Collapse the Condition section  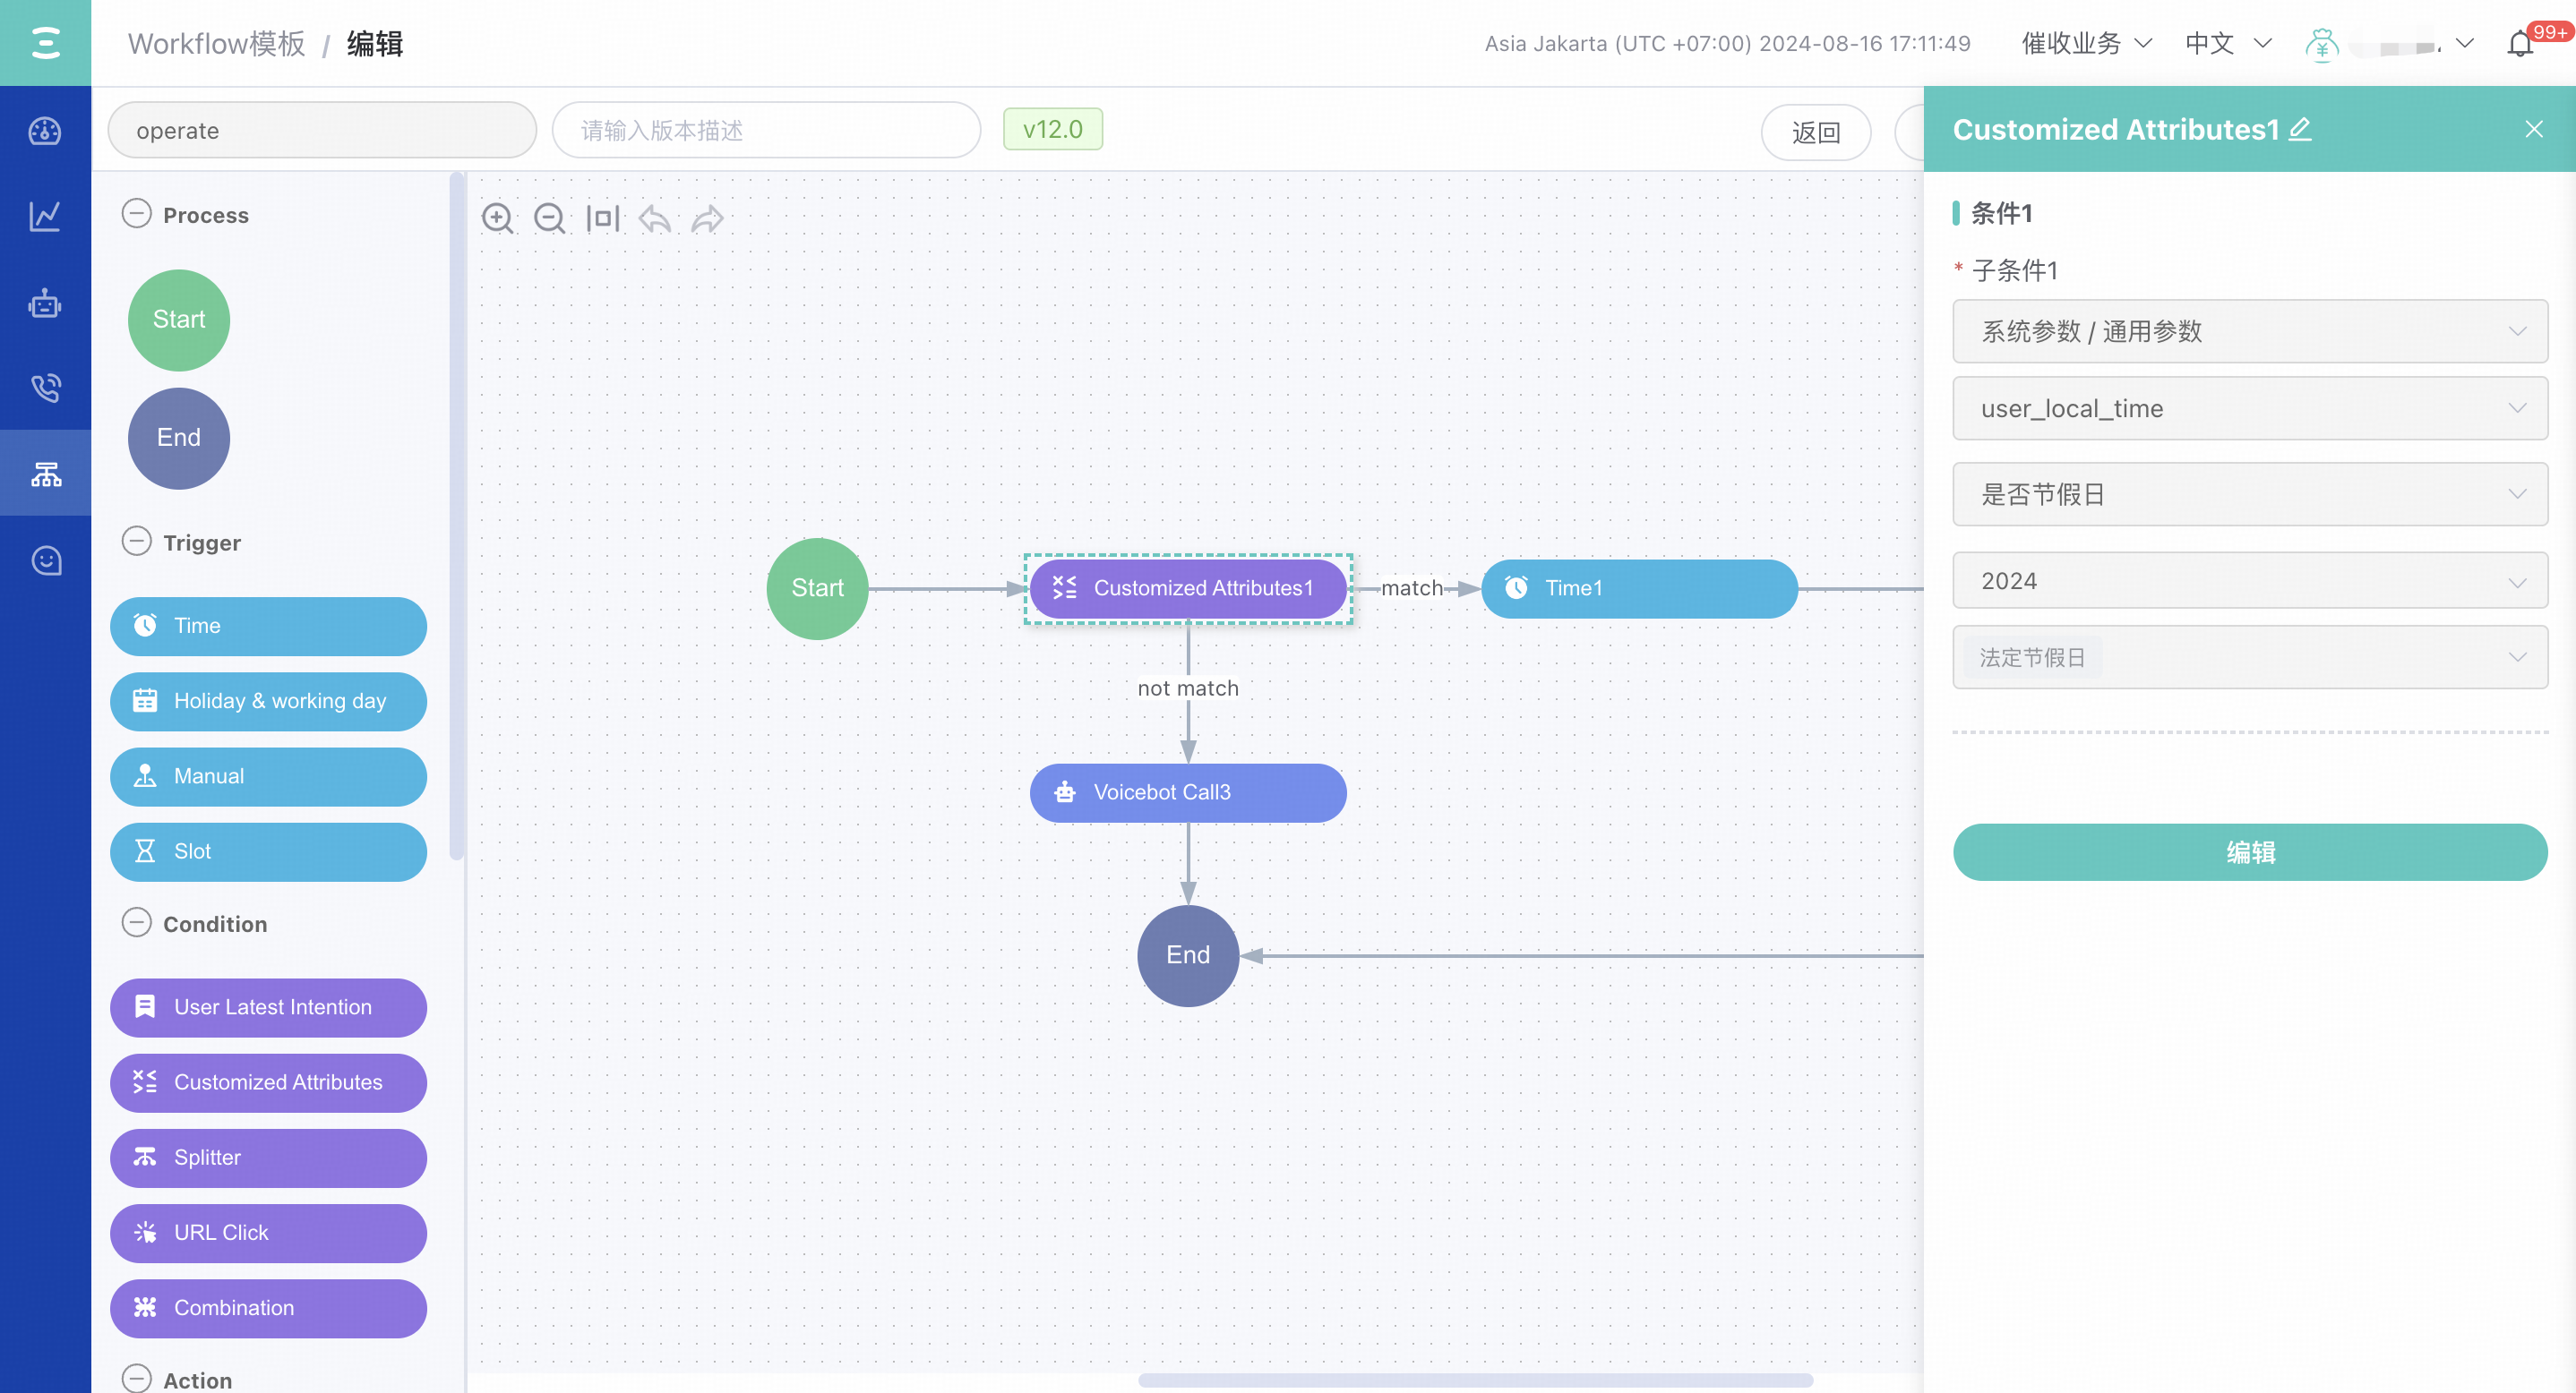136,922
